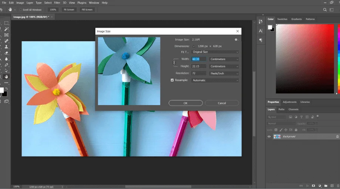Select the Hand tool in the toolbar
340x189 pixels.
[7, 77]
